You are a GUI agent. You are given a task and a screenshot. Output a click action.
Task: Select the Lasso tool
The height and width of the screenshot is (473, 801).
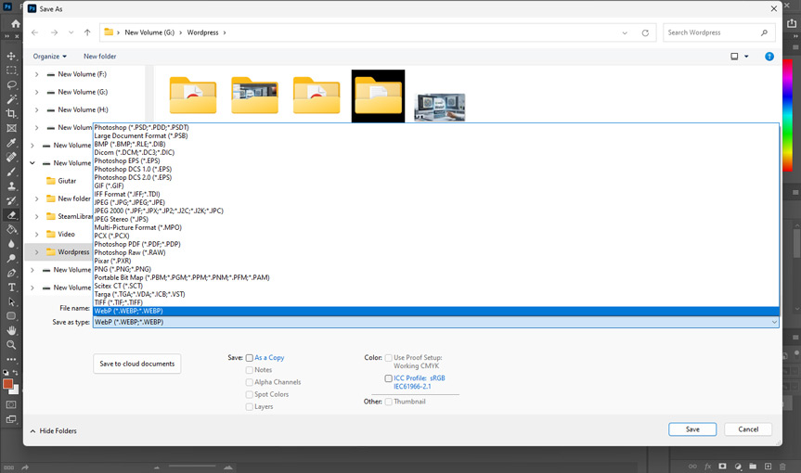11,84
